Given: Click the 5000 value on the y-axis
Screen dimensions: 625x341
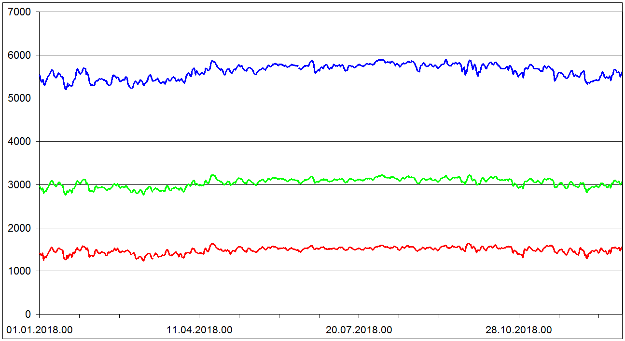Looking at the screenshot, I should tap(20, 98).
